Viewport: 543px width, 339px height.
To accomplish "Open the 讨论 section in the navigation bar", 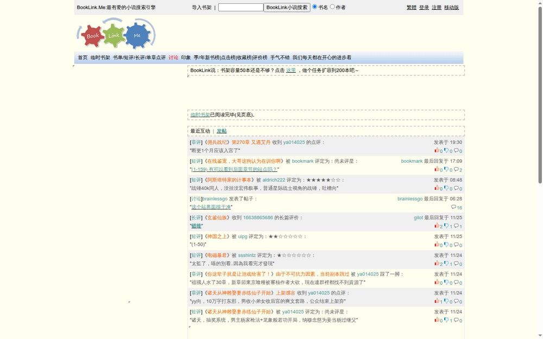I will (x=173, y=56).
